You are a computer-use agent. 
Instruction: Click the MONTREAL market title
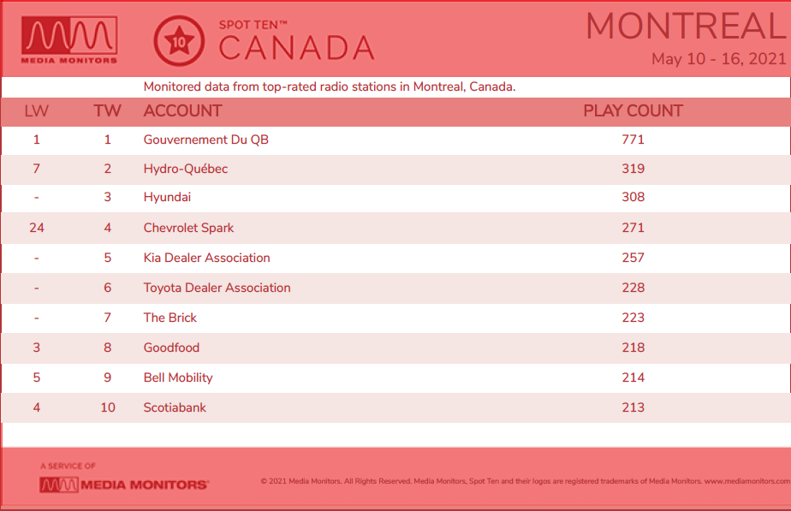point(687,26)
